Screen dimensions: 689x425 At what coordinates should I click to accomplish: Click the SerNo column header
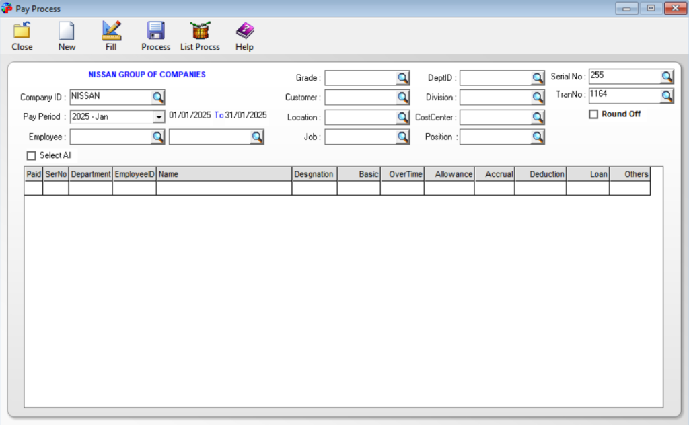click(x=56, y=174)
